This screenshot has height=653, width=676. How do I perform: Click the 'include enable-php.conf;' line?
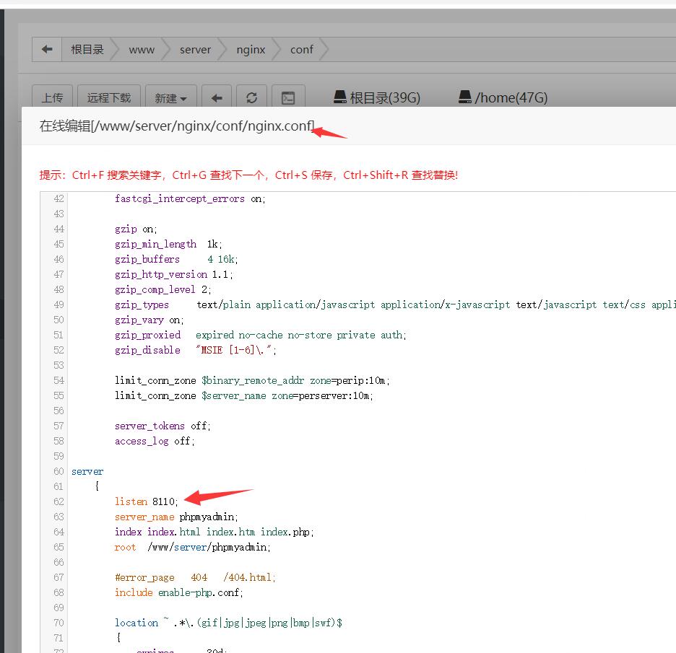click(179, 592)
